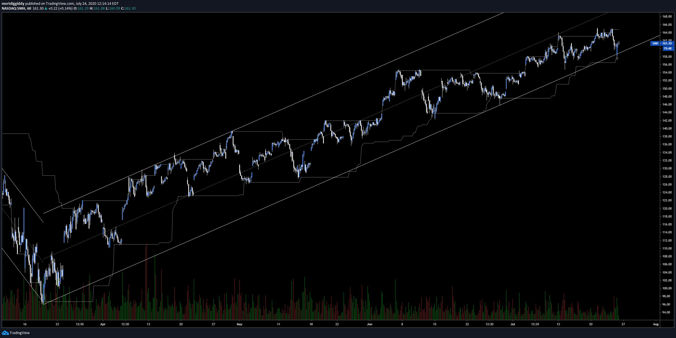Click the 104.00 price axis label
676x338 pixels.
667,272
